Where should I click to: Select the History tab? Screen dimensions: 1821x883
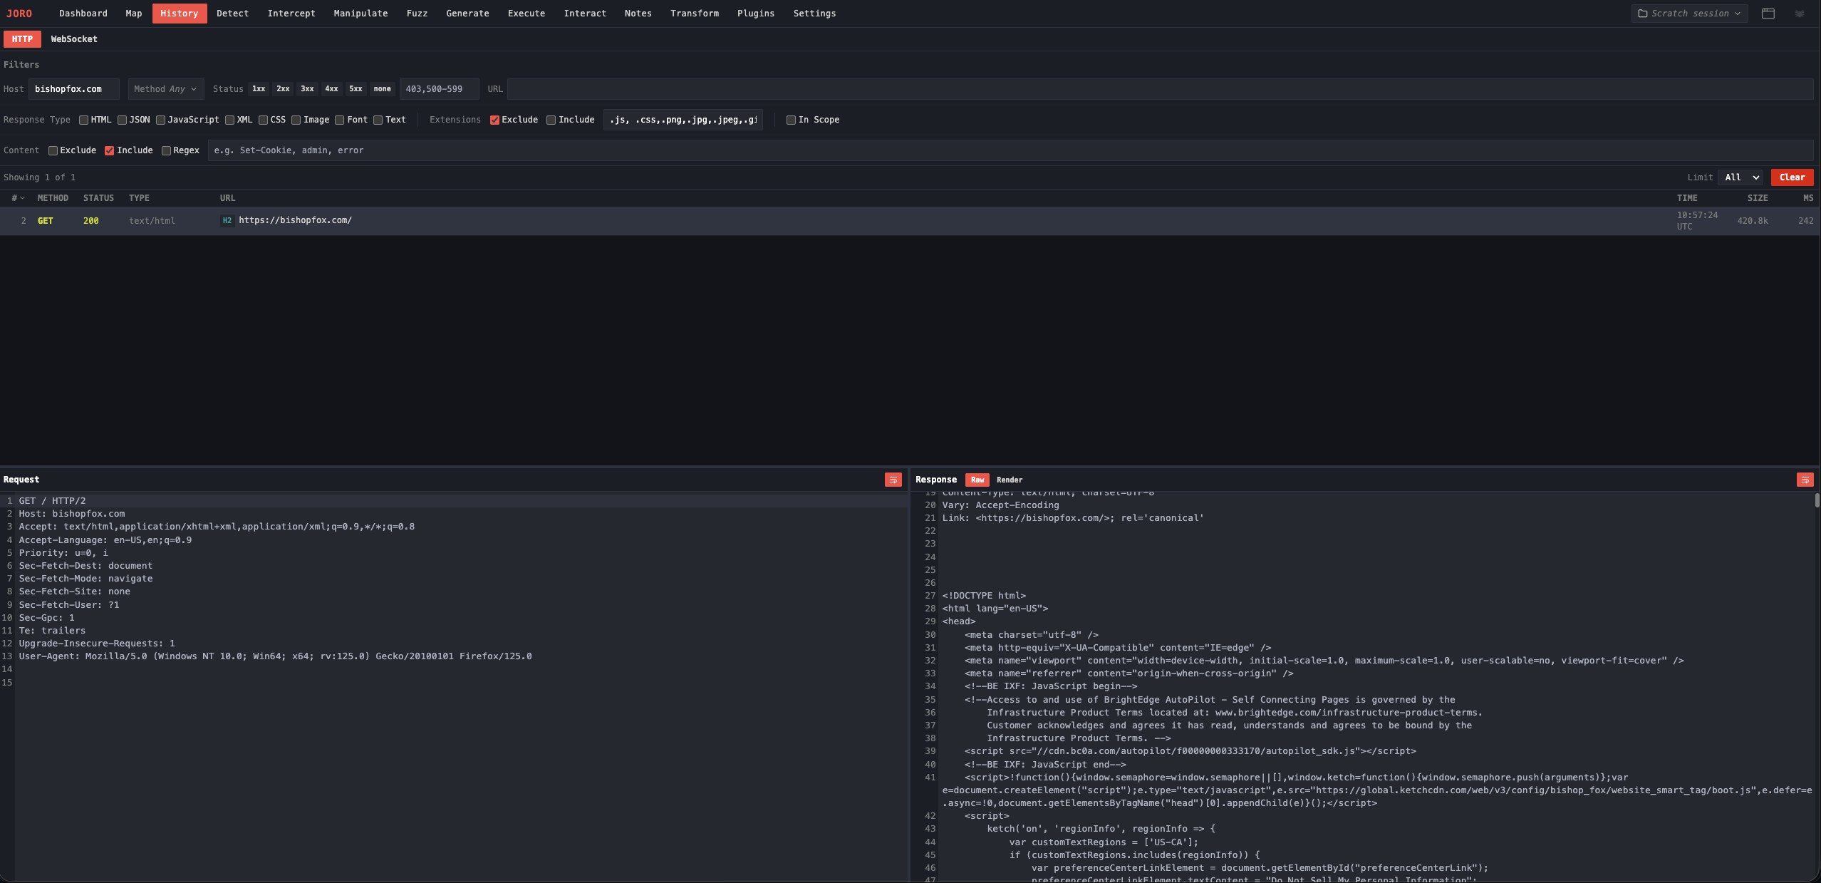[180, 14]
